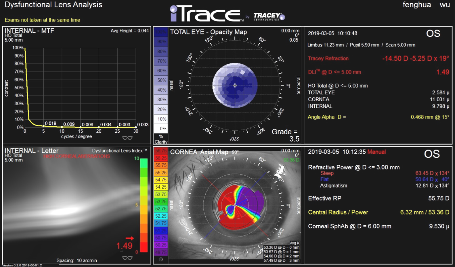The height and width of the screenshot is (267, 455).
Task: Click the Corneal SphAb value 9.530 µ
Action: [x=439, y=227]
